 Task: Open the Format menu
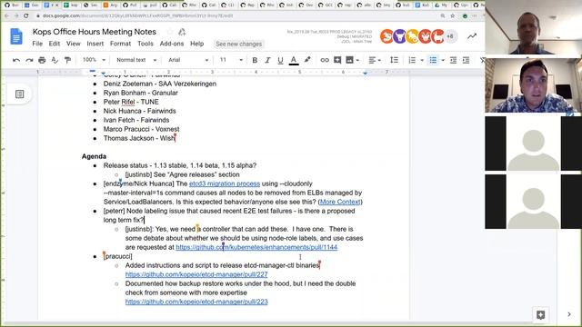pyautogui.click(x=120, y=44)
